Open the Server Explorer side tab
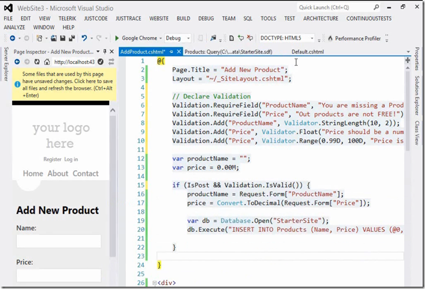The width and height of the screenshot is (425, 289). (6, 64)
